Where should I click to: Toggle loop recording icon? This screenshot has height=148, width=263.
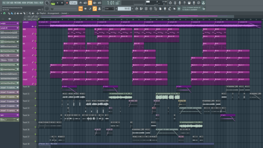(99, 3)
